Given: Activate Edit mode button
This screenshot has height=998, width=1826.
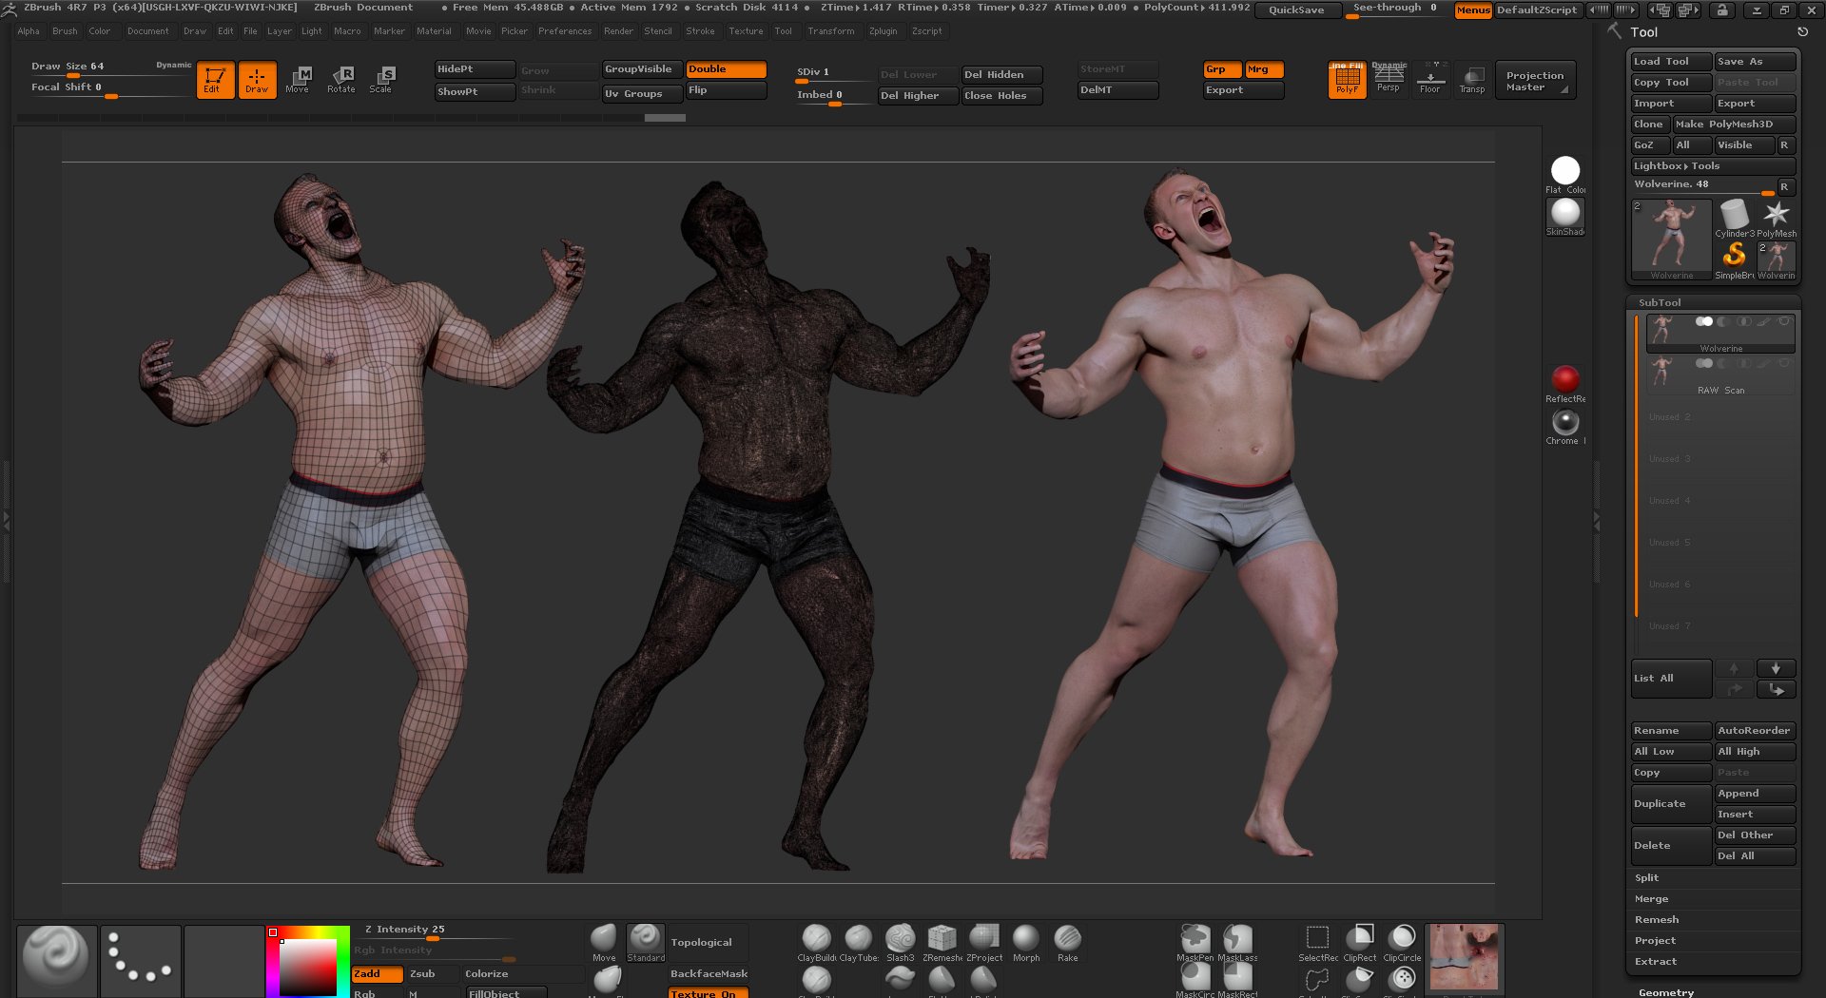Looking at the screenshot, I should tap(215, 80).
